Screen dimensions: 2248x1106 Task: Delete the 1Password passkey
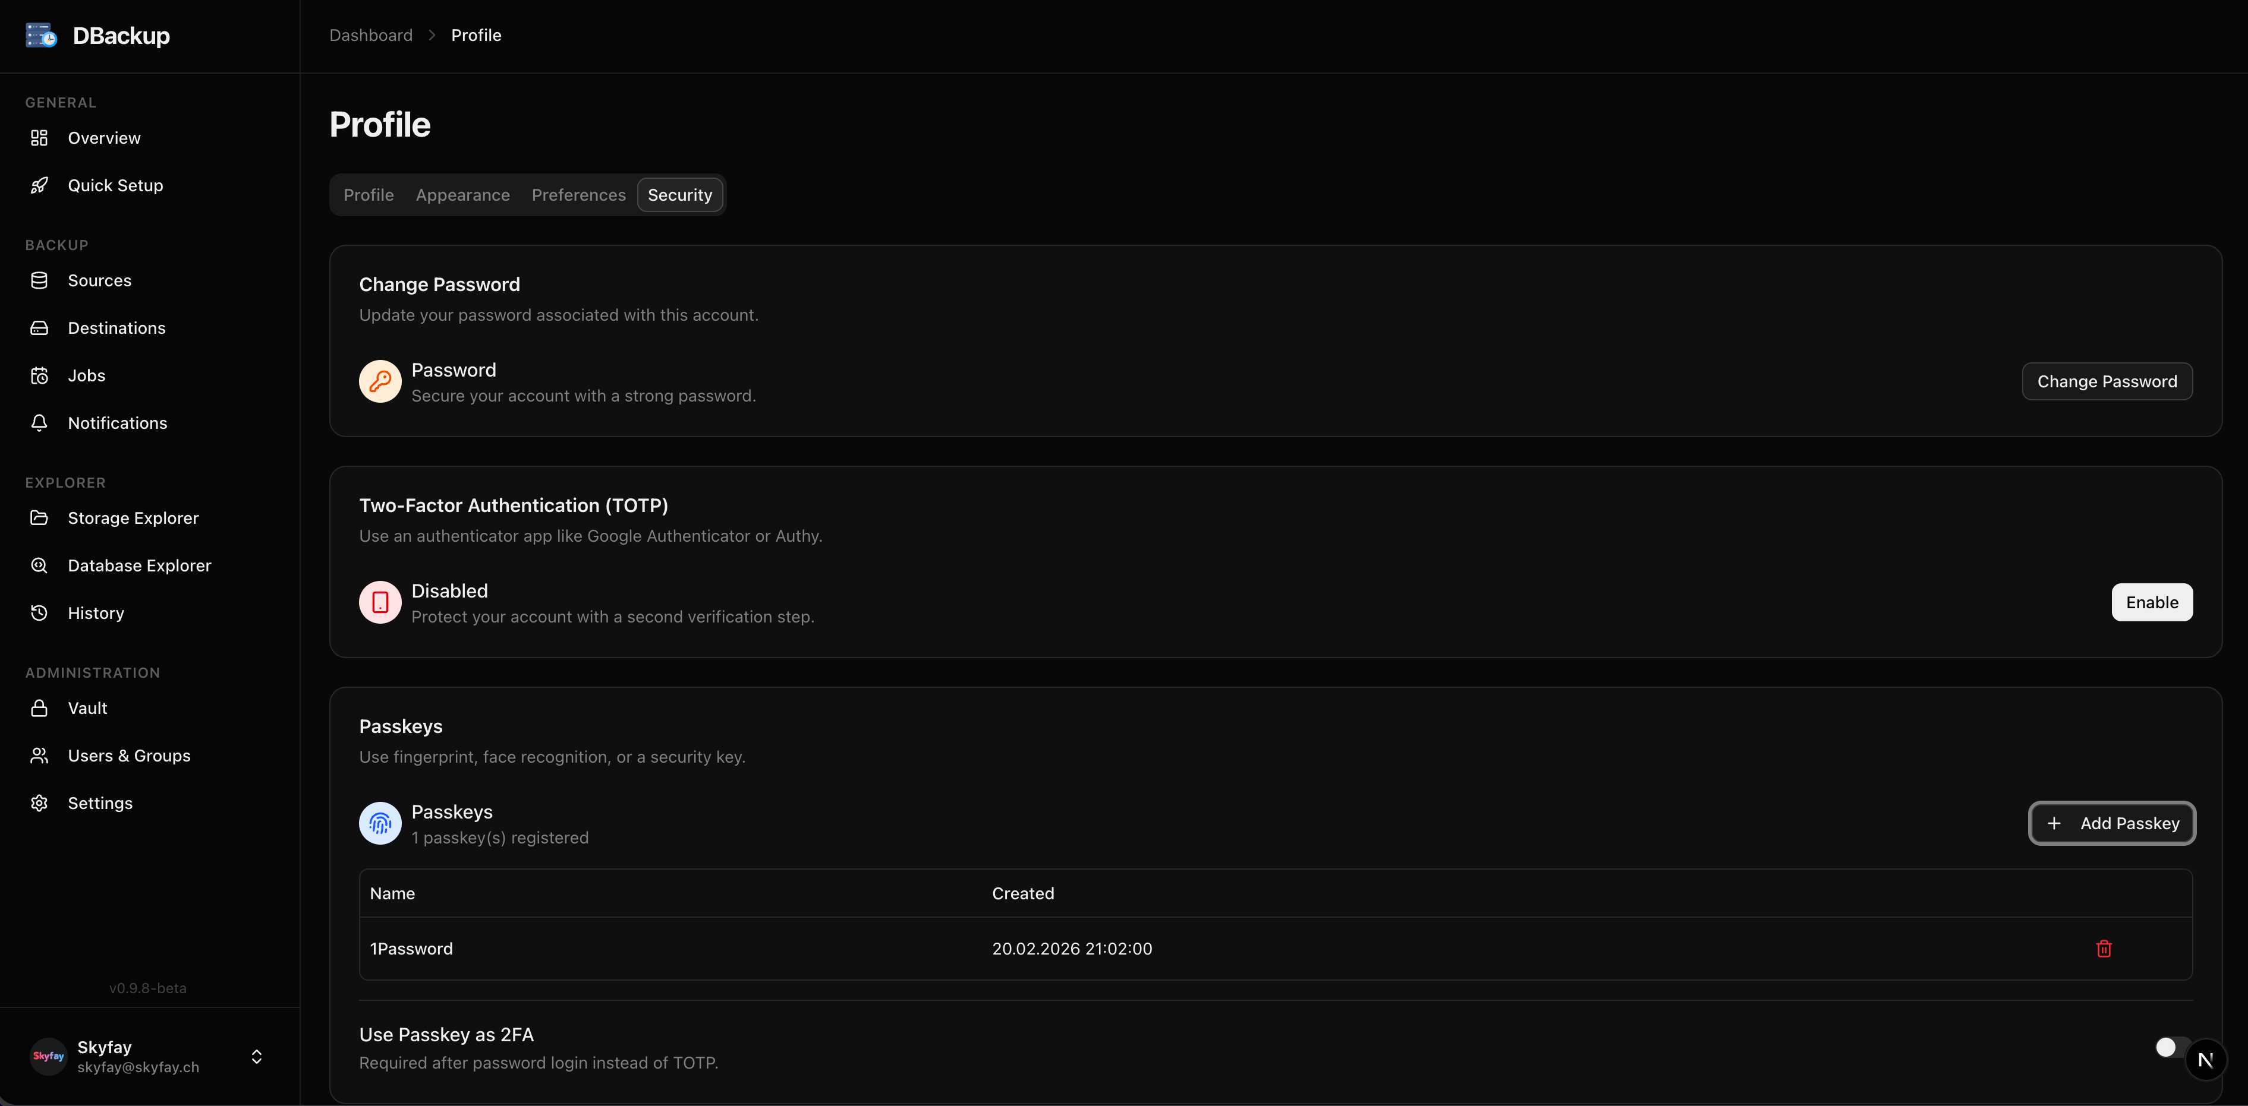coord(2104,948)
